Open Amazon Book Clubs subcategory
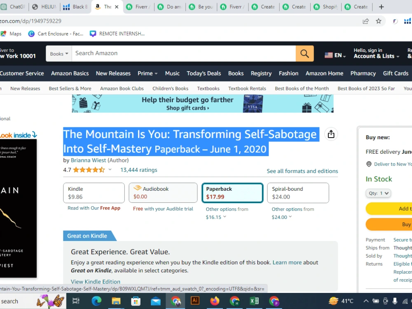 pos(122,89)
